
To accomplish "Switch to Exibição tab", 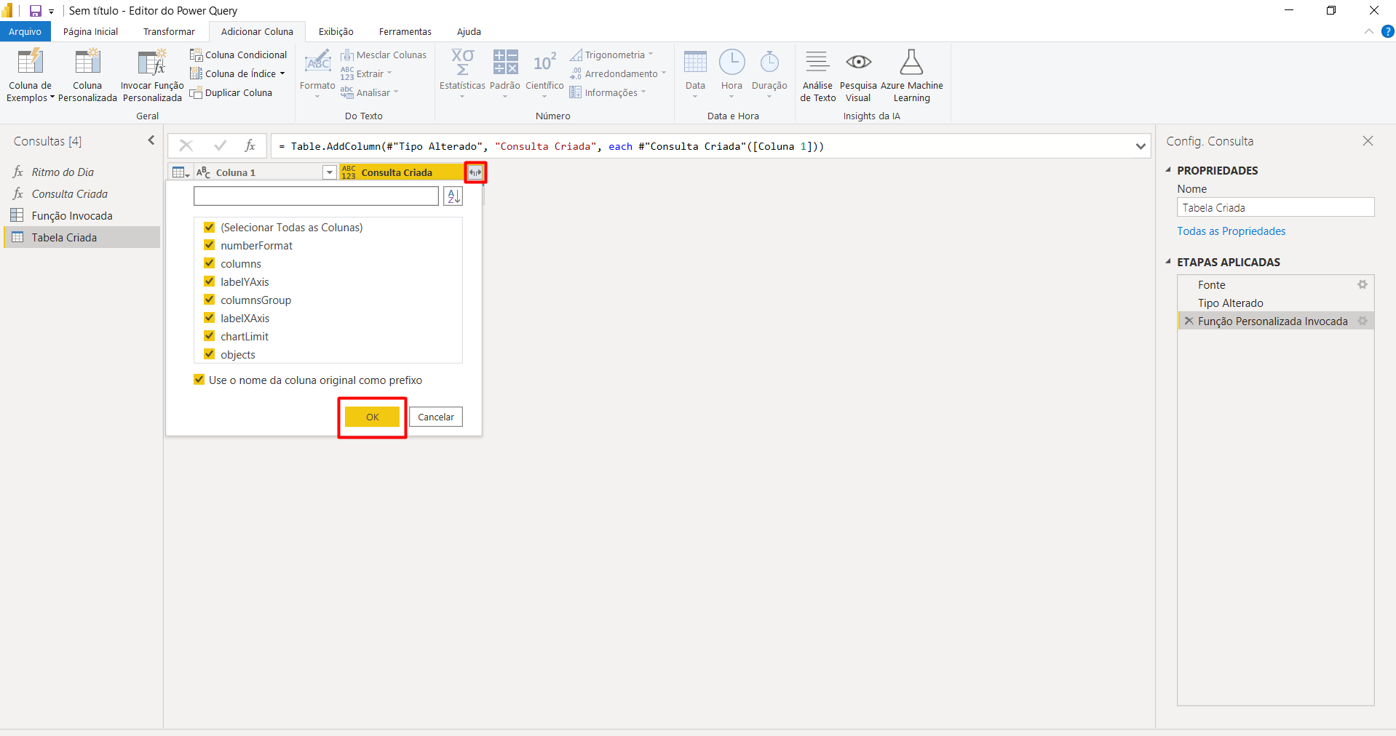I will (x=336, y=31).
